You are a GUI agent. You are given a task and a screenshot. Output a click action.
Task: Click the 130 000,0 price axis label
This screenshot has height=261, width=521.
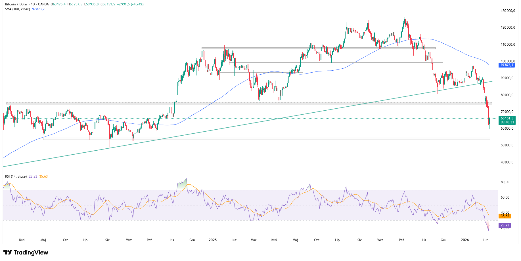[x=508, y=11]
